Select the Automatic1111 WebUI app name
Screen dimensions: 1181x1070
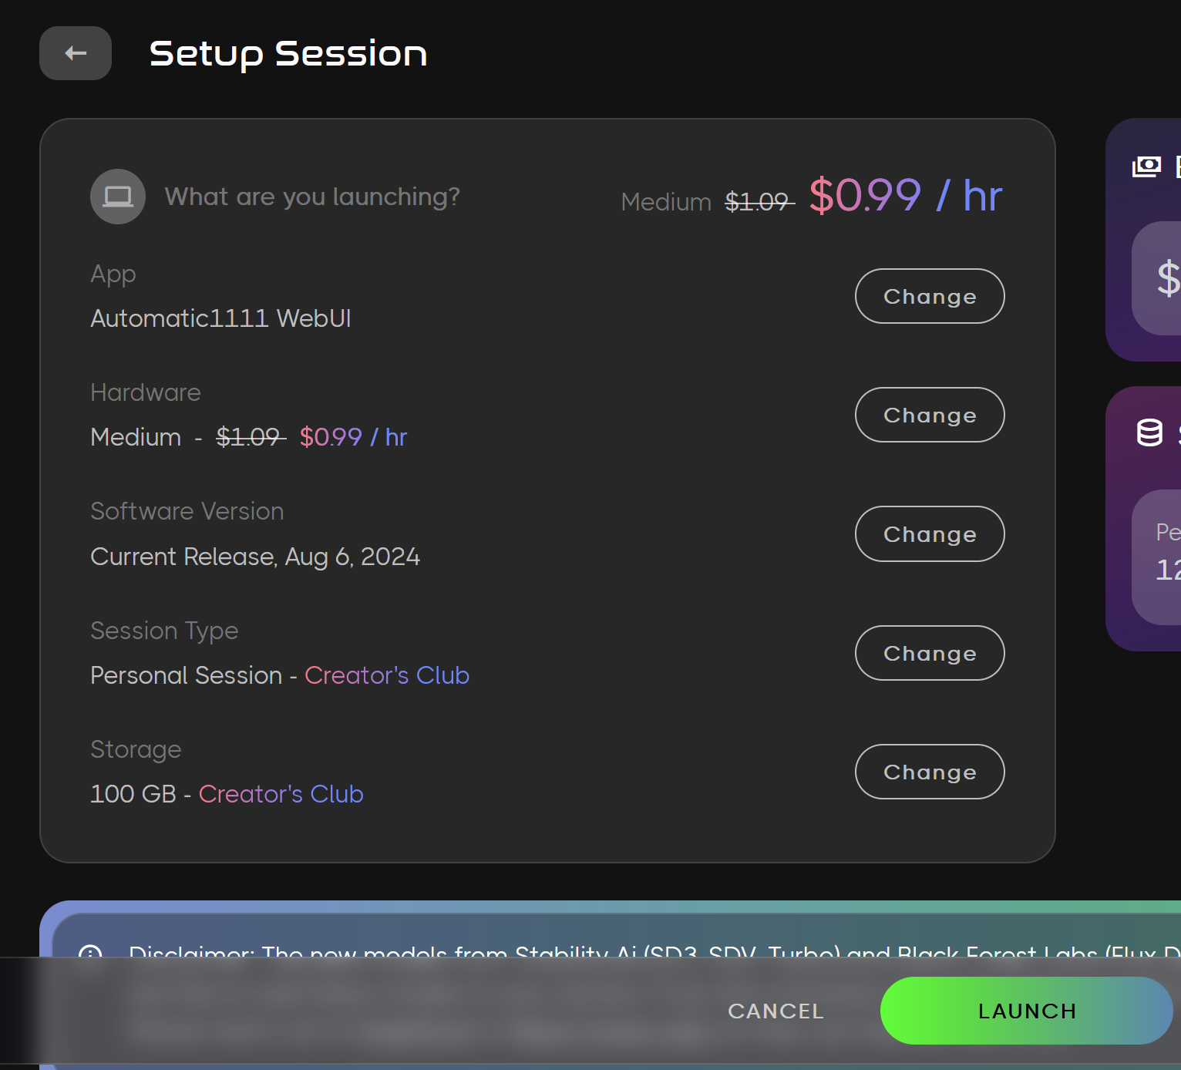tap(220, 318)
